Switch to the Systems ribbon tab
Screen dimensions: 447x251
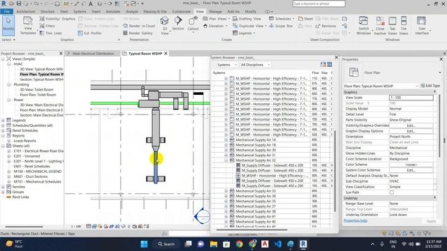[80, 12]
